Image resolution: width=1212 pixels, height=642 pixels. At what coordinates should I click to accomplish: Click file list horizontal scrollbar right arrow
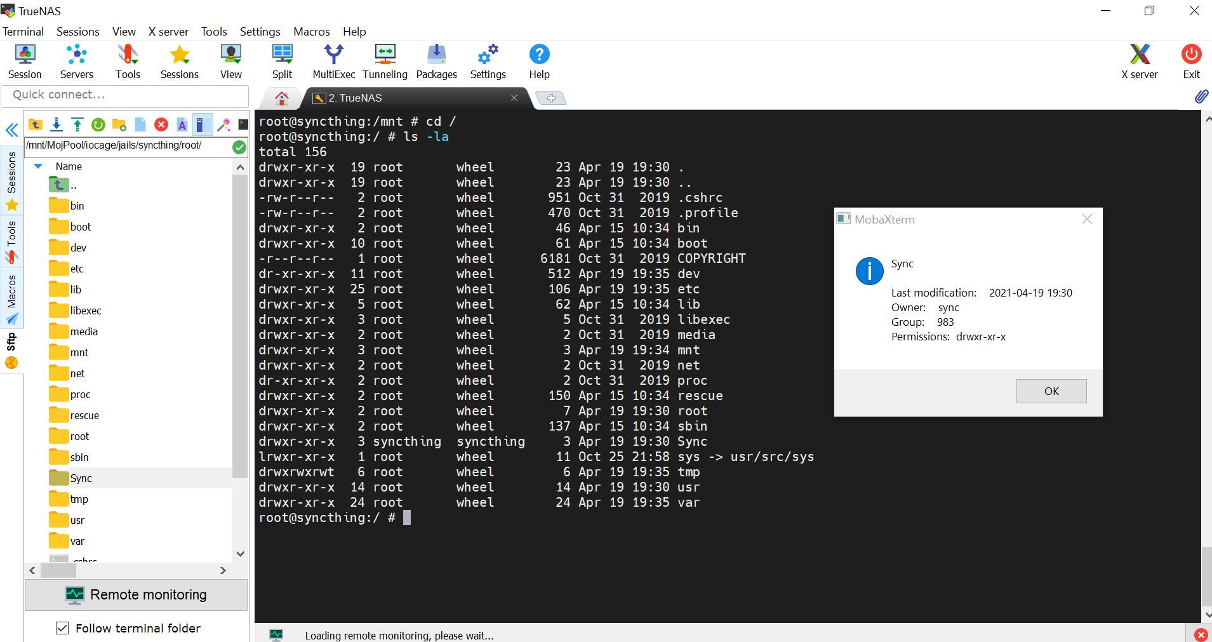coord(223,571)
